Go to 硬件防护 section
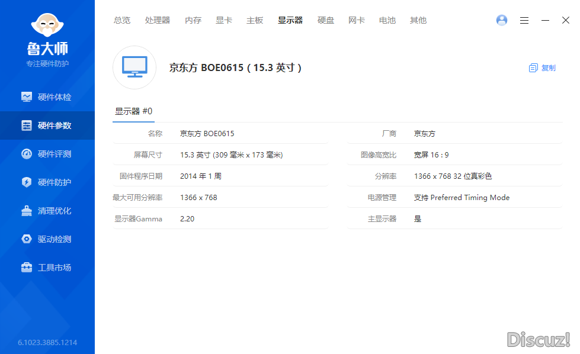580x354 pixels. (47, 182)
